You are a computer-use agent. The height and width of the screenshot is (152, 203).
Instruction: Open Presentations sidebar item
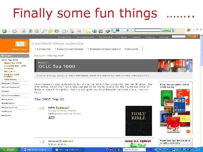click(9, 108)
